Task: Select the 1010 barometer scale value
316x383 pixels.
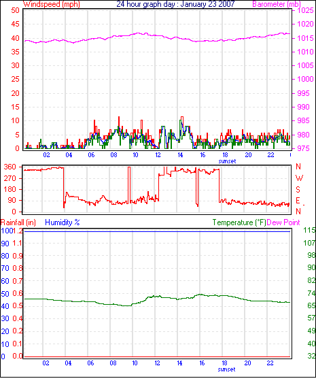Action: click(x=305, y=52)
